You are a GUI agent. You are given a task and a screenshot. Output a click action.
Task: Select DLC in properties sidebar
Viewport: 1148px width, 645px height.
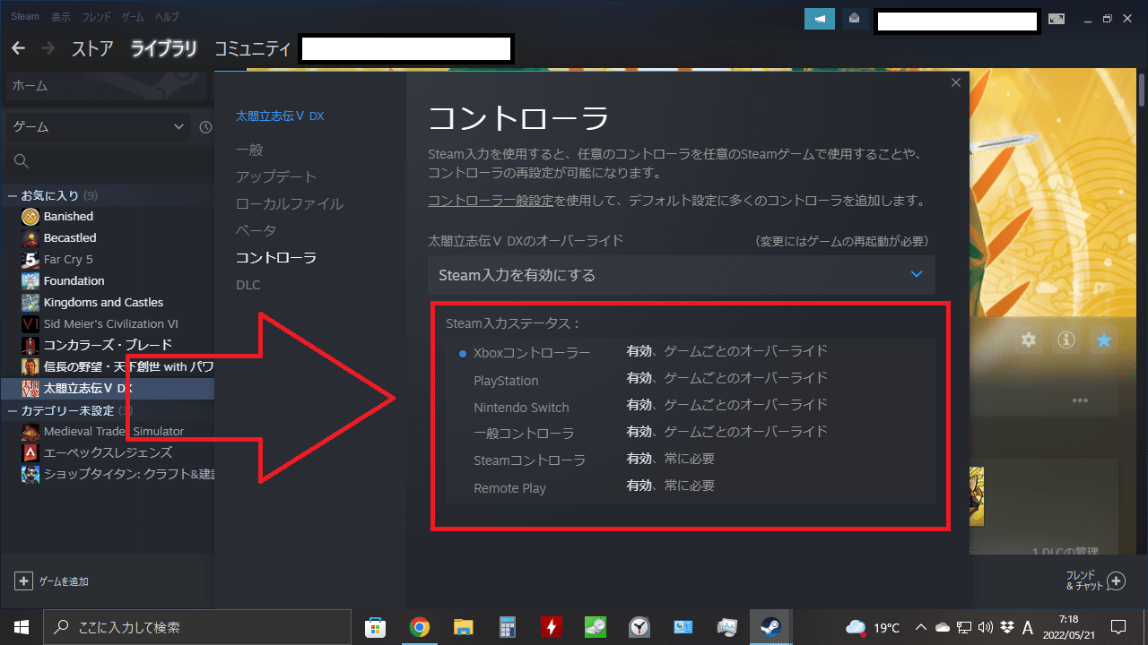tap(248, 285)
